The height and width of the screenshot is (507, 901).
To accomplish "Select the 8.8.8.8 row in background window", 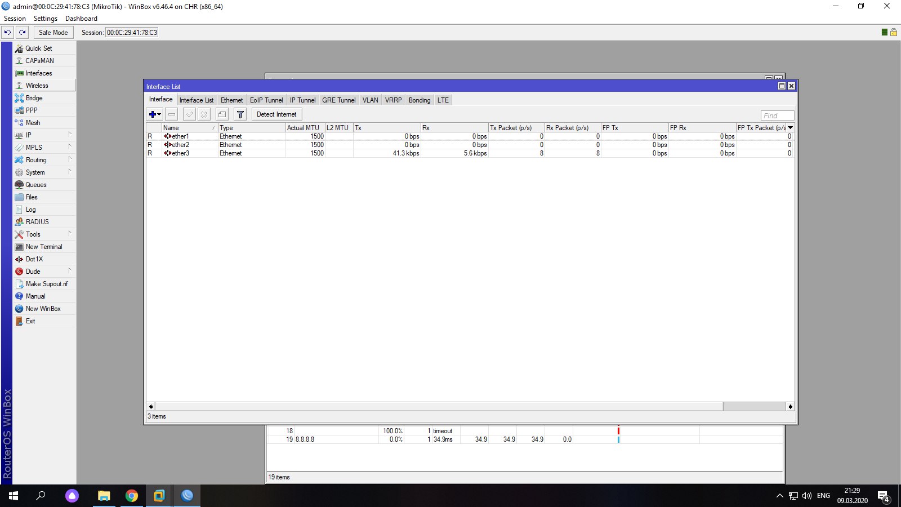I will tap(525, 439).
